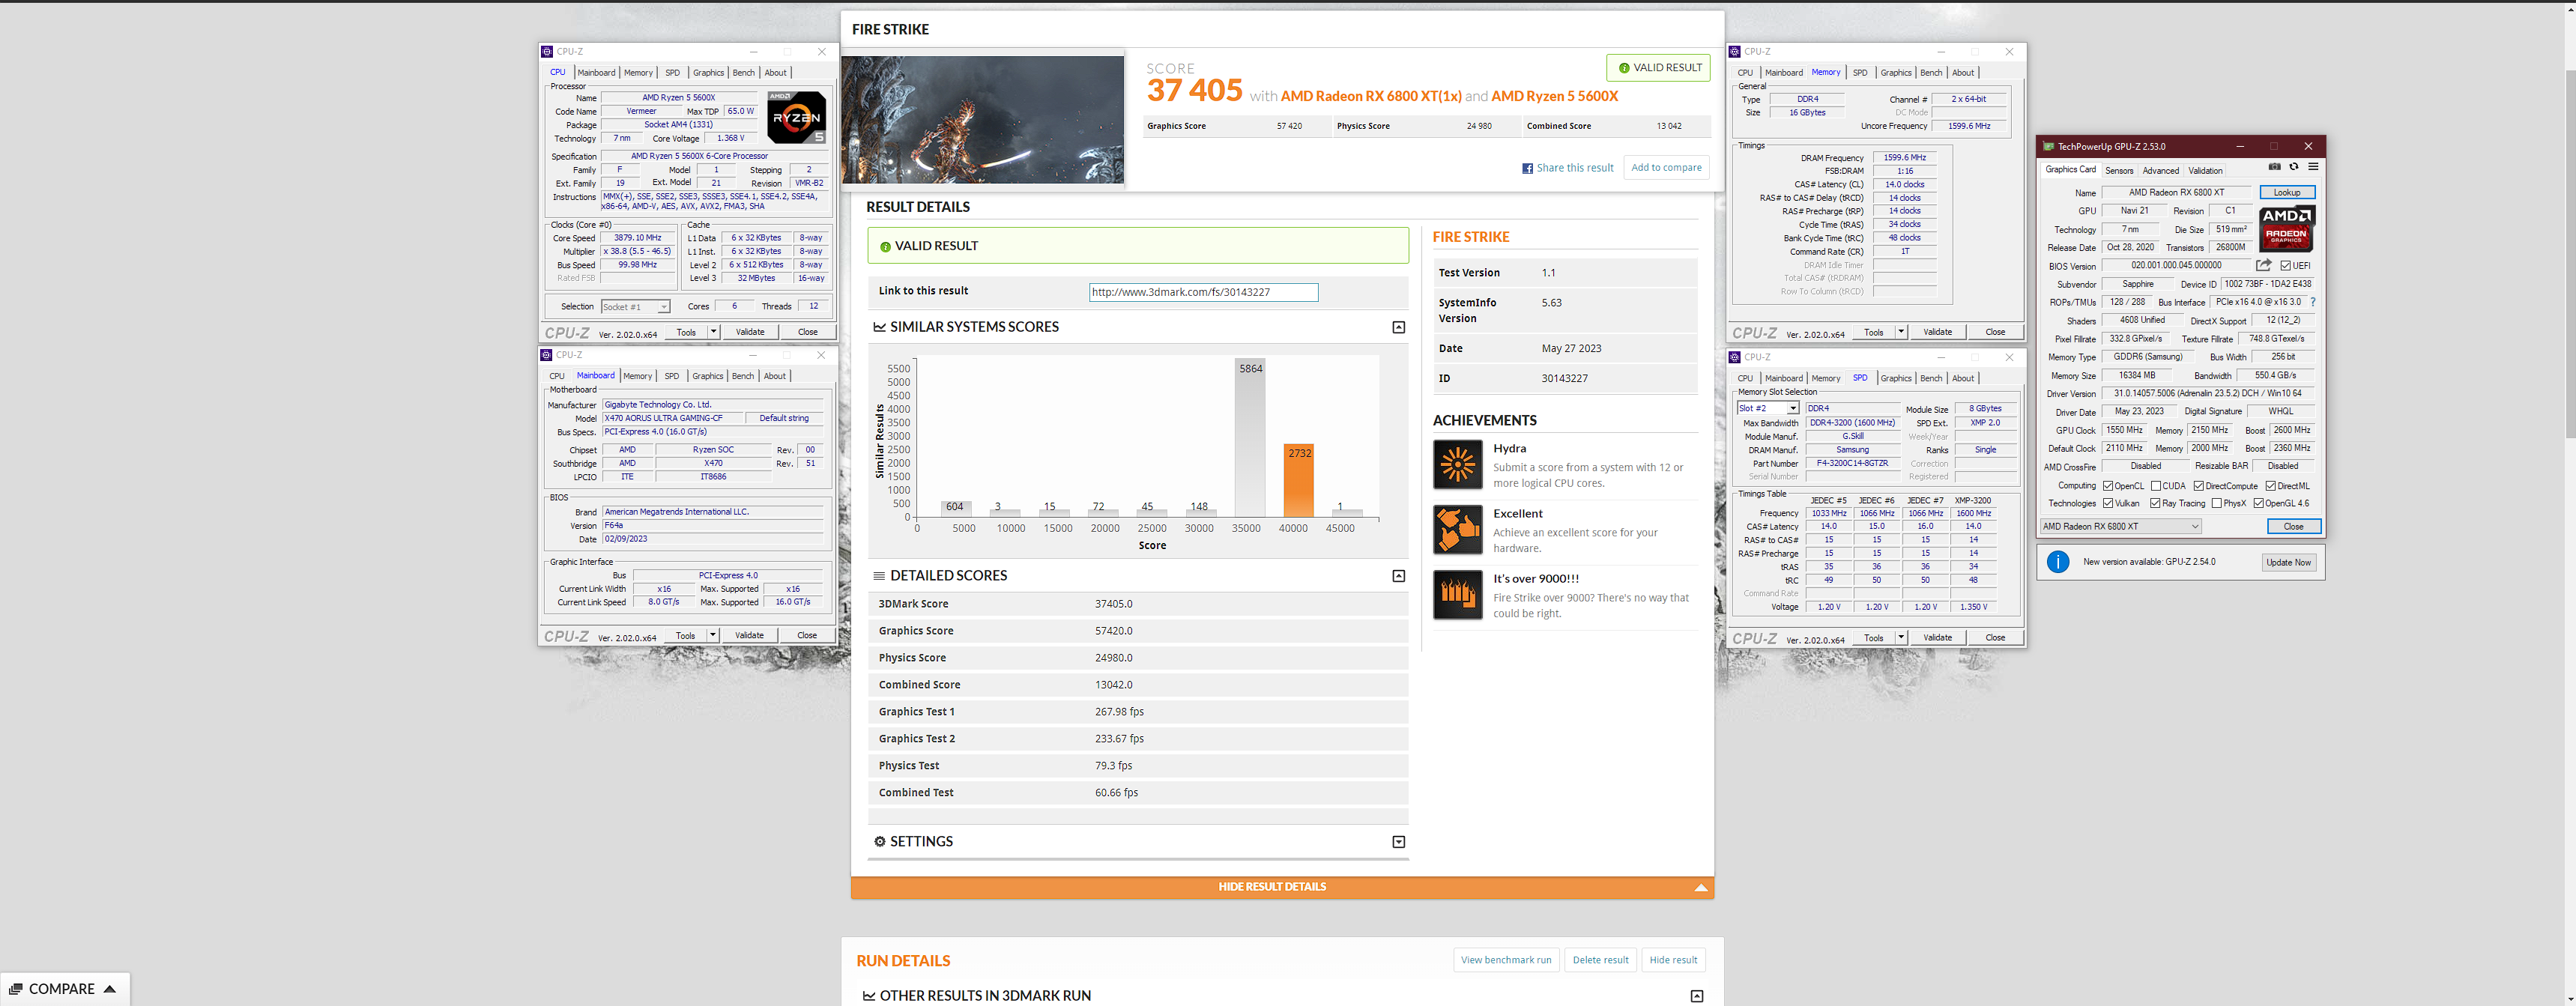The height and width of the screenshot is (1006, 2576).
Task: Open Advanced tab in GPU-Z
Action: (x=2160, y=171)
